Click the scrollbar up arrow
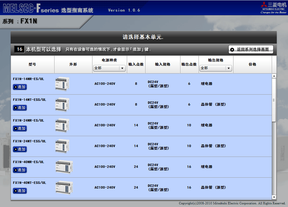The width and height of the screenshot is (288, 207). (x=274, y=76)
